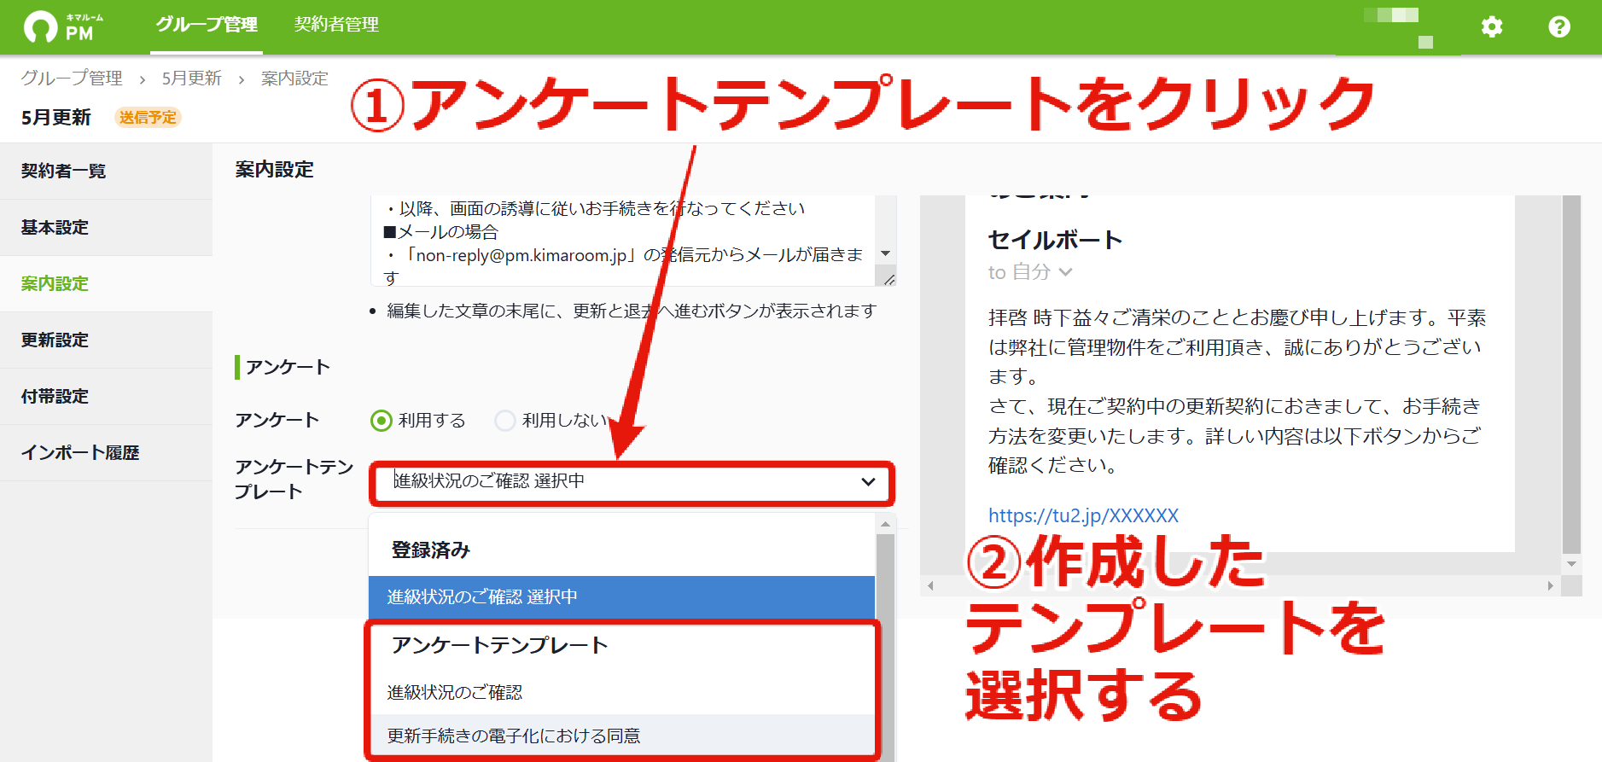Click the text area scroll down arrow
This screenshot has height=762, width=1602.
pos(885,253)
